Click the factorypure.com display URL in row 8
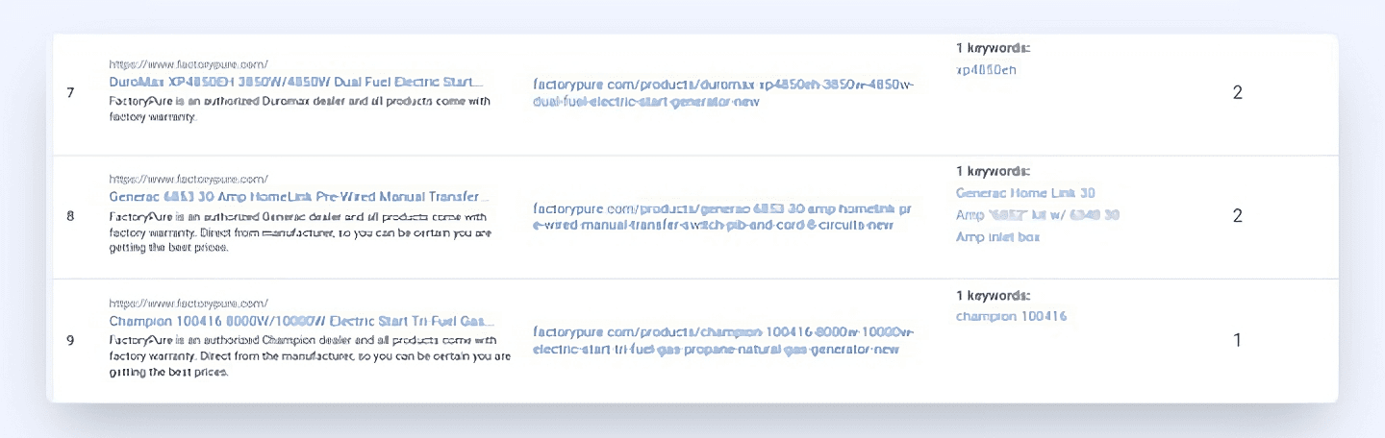This screenshot has width=1385, height=438. (189, 179)
